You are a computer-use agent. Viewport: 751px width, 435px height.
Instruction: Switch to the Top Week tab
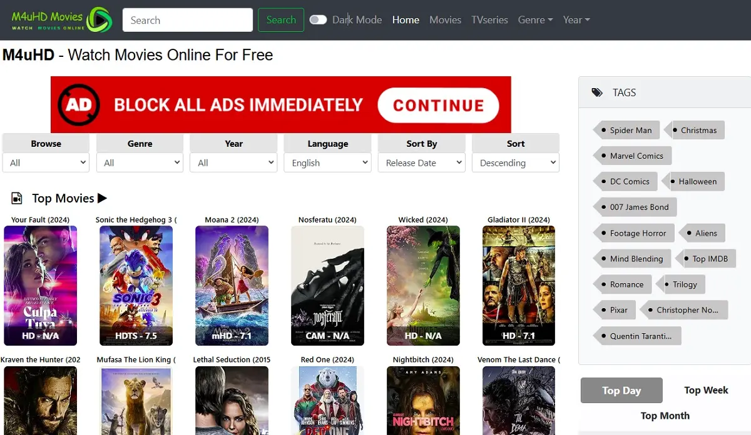point(706,390)
